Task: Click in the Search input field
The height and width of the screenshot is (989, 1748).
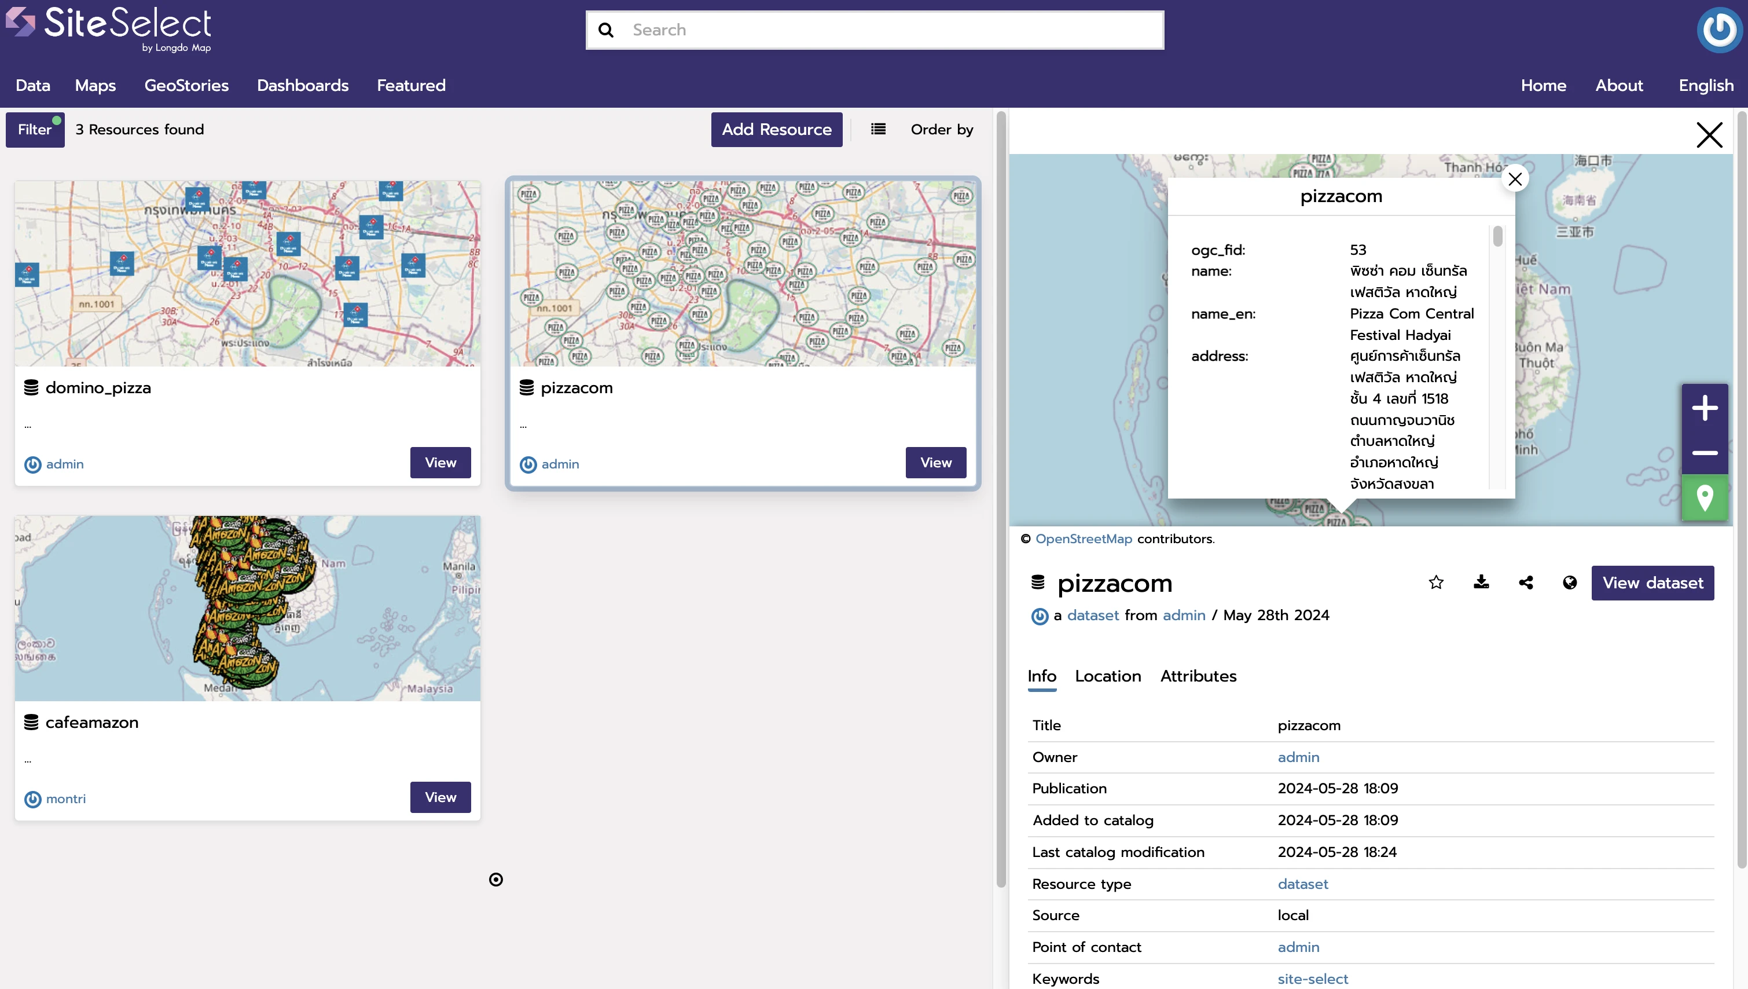Action: tap(875, 30)
